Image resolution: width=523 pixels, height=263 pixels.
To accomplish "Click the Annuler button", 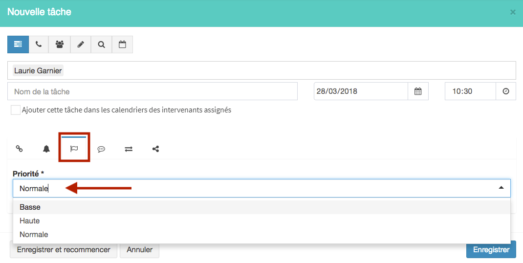I will pyautogui.click(x=139, y=250).
